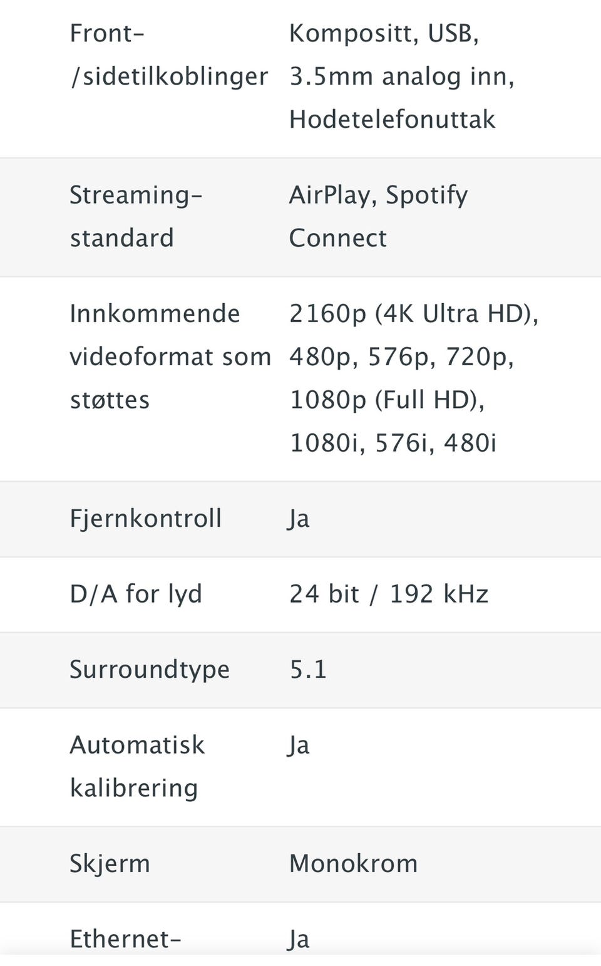Image resolution: width=601 pixels, height=966 pixels.
Task: Click the 'Innkommende videoformat som støttes' label
Action: tap(170, 356)
